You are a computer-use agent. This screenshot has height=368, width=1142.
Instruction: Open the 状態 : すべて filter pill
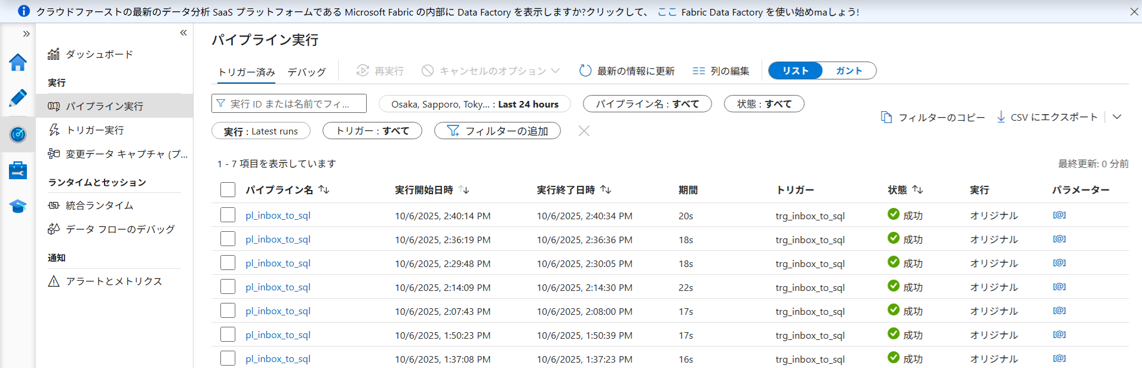pyautogui.click(x=763, y=104)
